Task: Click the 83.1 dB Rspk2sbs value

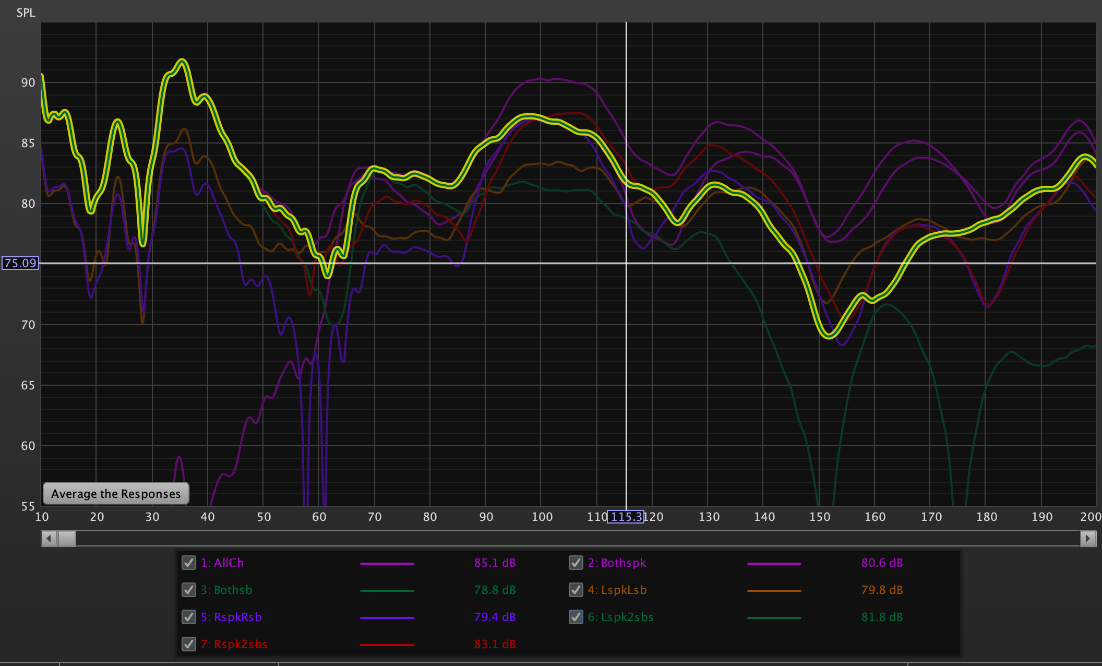Action: 495,644
